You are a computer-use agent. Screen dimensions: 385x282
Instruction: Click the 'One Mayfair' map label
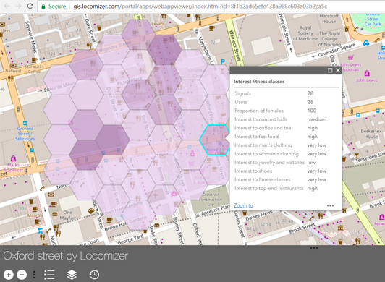[x=67, y=215]
